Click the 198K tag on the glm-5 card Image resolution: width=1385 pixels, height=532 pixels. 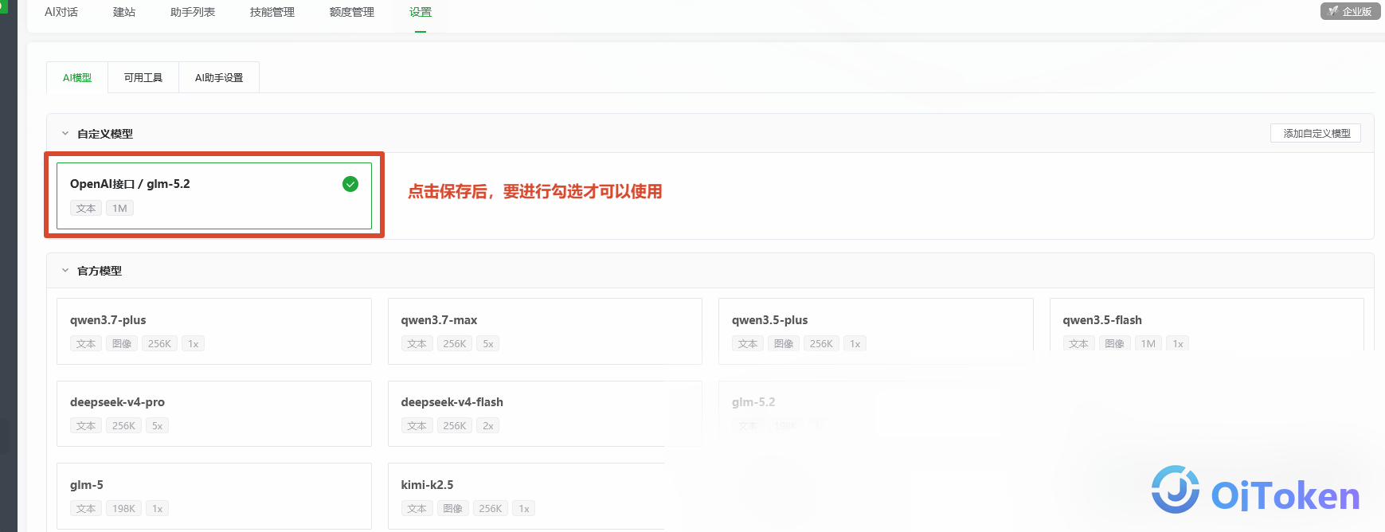123,509
